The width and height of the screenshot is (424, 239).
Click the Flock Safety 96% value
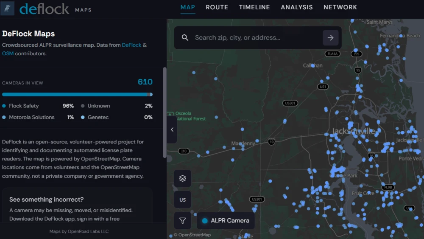click(68, 106)
